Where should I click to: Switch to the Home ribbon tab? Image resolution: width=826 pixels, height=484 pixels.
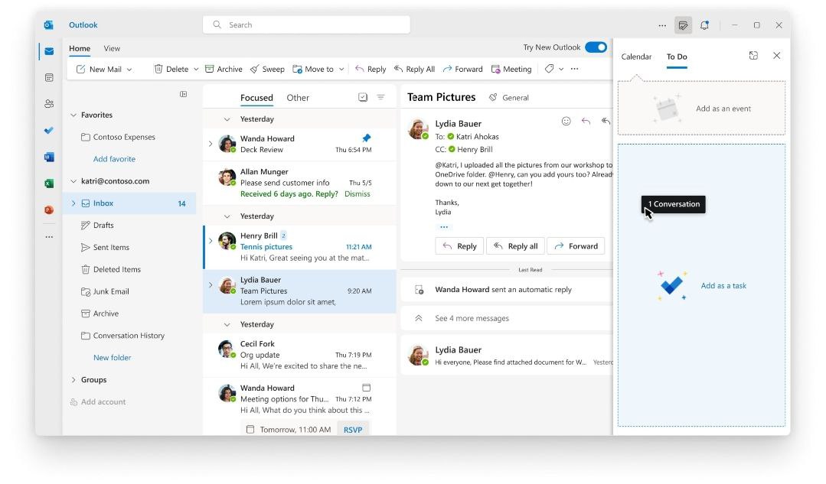coord(80,48)
